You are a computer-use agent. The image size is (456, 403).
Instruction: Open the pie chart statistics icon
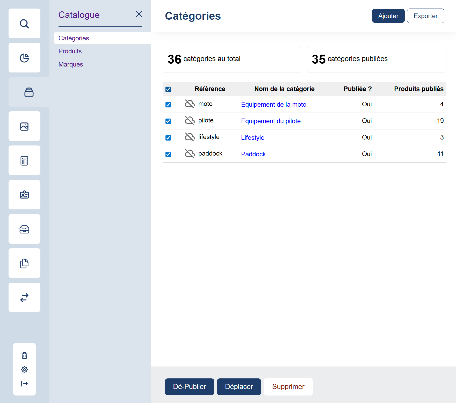[24, 58]
